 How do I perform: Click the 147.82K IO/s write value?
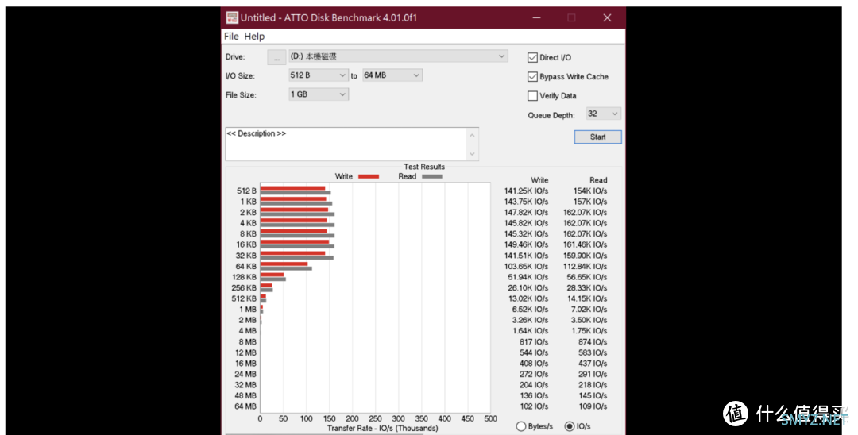(526, 212)
